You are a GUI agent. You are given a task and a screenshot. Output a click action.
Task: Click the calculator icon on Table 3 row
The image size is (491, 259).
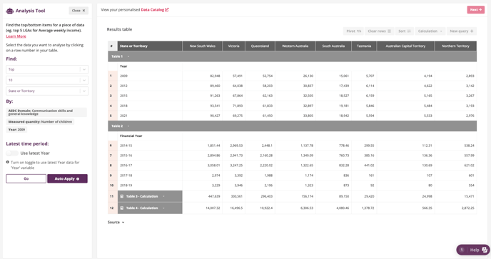[x=122, y=196]
